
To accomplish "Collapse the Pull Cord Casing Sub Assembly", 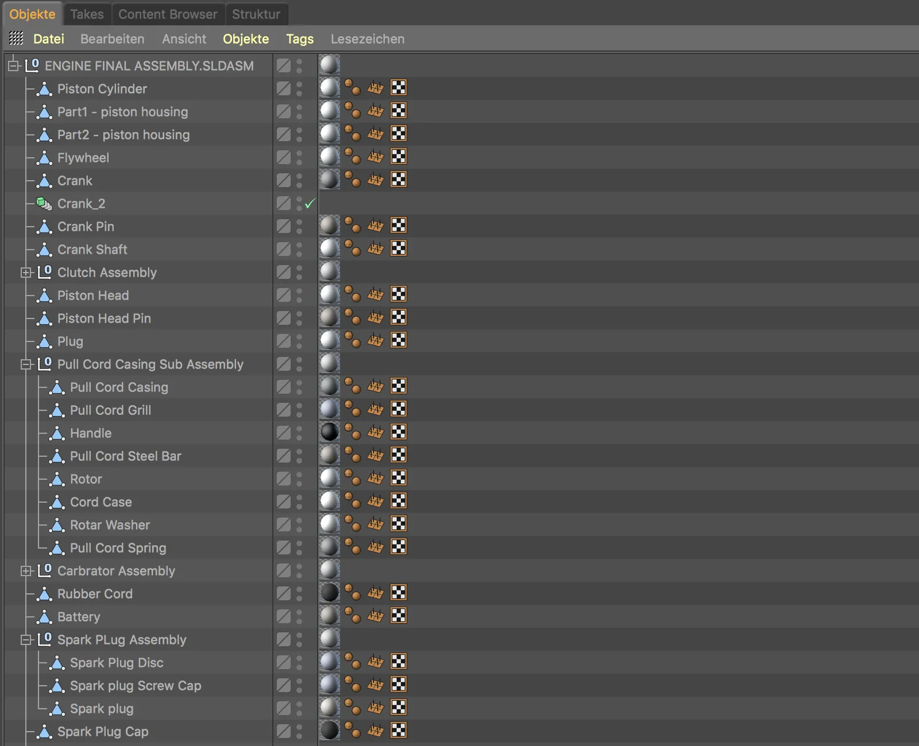I will 26,364.
